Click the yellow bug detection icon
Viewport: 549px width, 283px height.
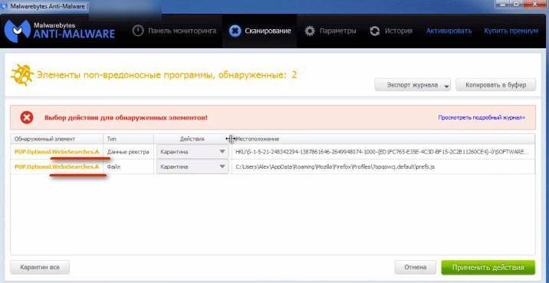[x=21, y=74]
